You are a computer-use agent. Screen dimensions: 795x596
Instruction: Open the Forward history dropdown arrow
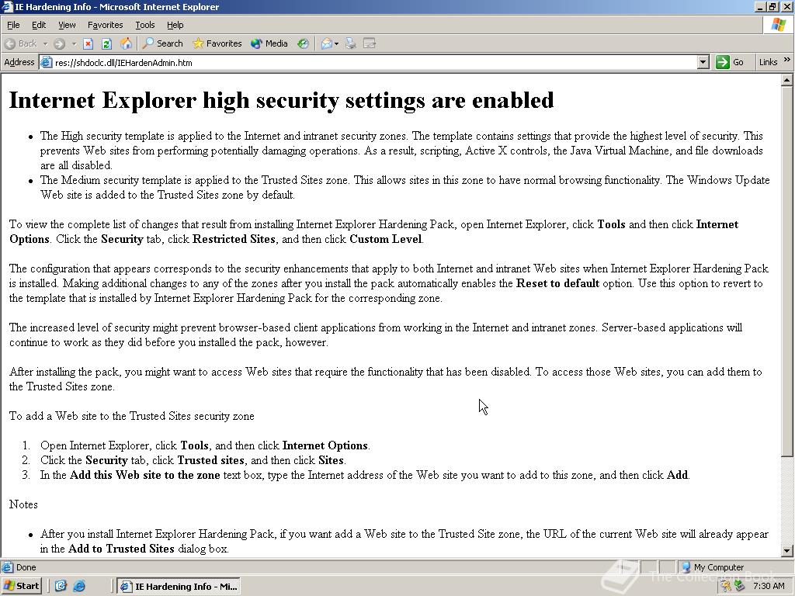point(74,44)
